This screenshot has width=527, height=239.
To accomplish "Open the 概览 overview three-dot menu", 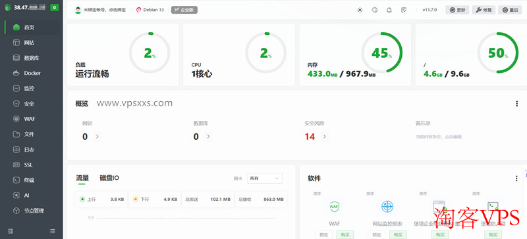I will click(517, 104).
